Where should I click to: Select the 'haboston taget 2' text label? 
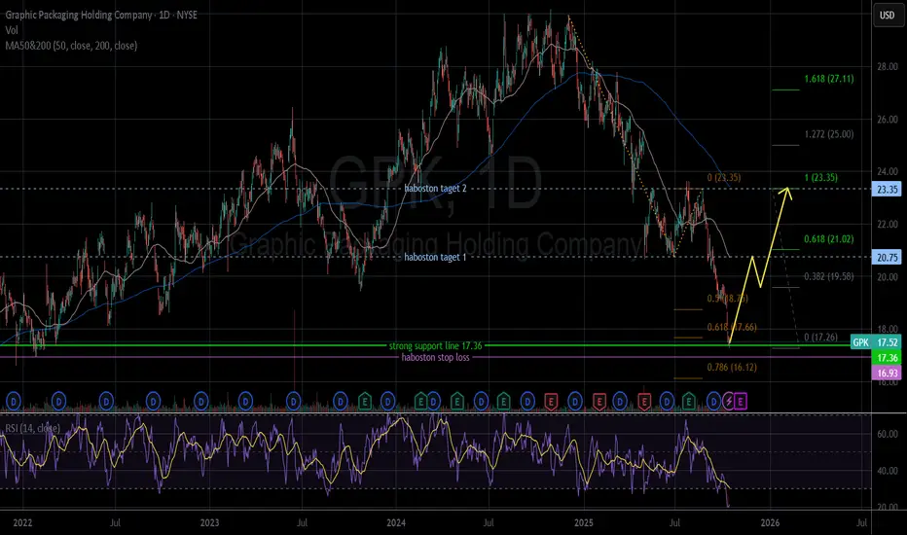pos(445,189)
